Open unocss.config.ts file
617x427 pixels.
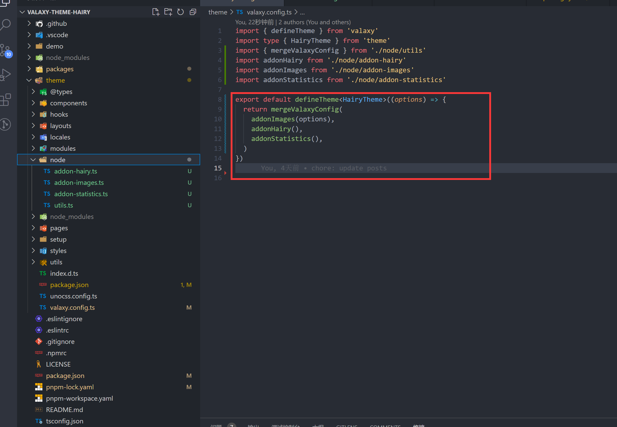coord(73,296)
